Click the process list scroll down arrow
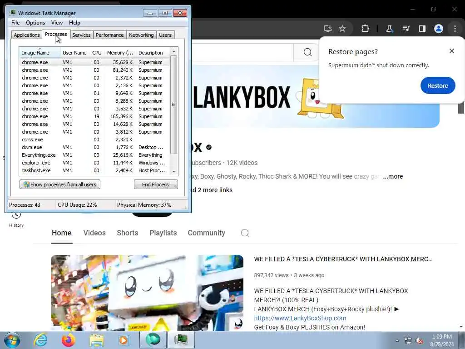 [174, 171]
